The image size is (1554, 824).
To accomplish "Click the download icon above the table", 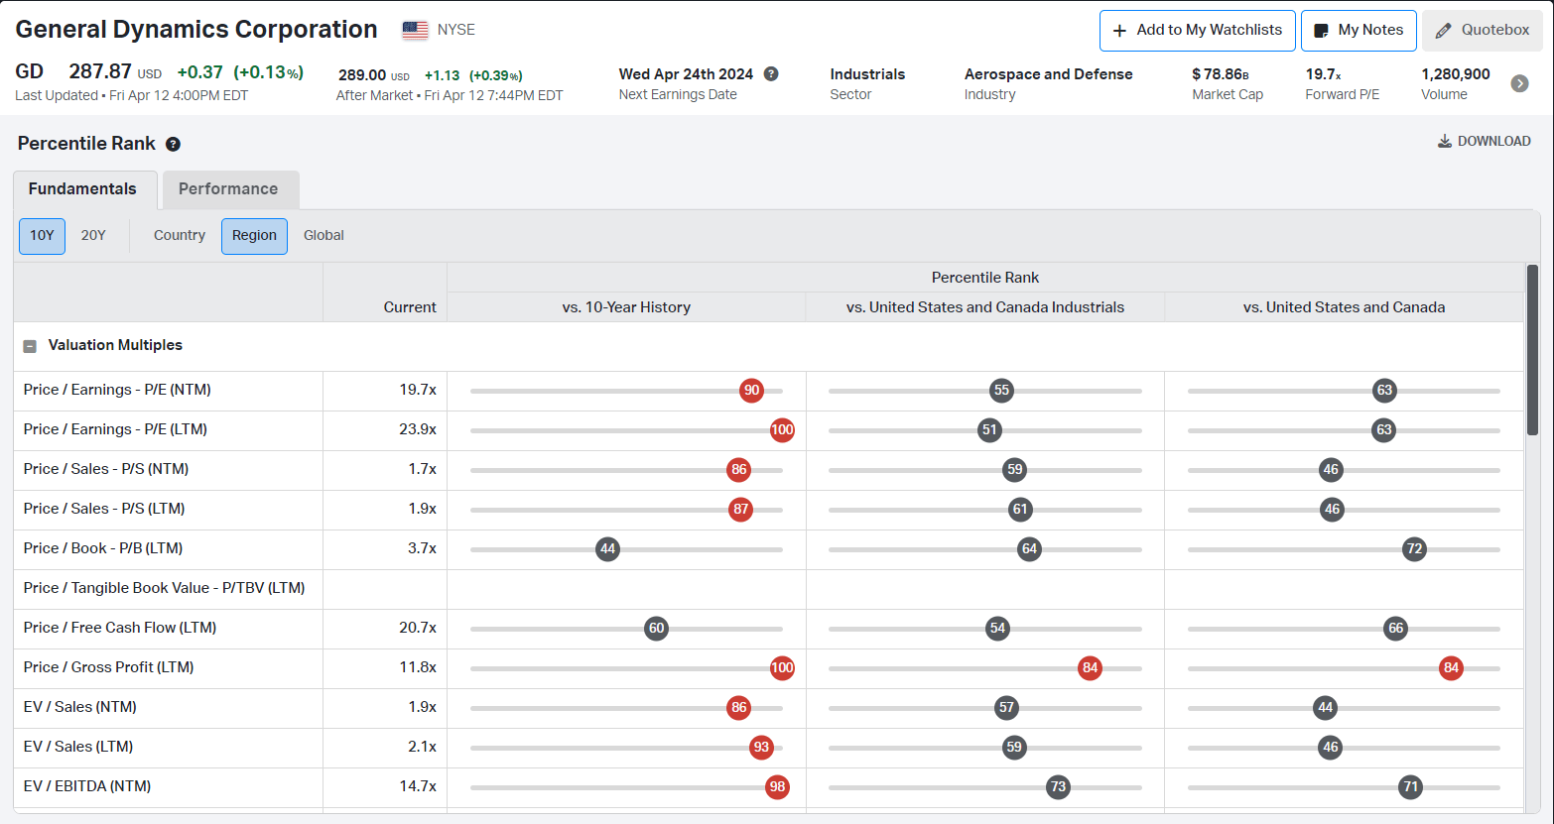I will point(1445,141).
